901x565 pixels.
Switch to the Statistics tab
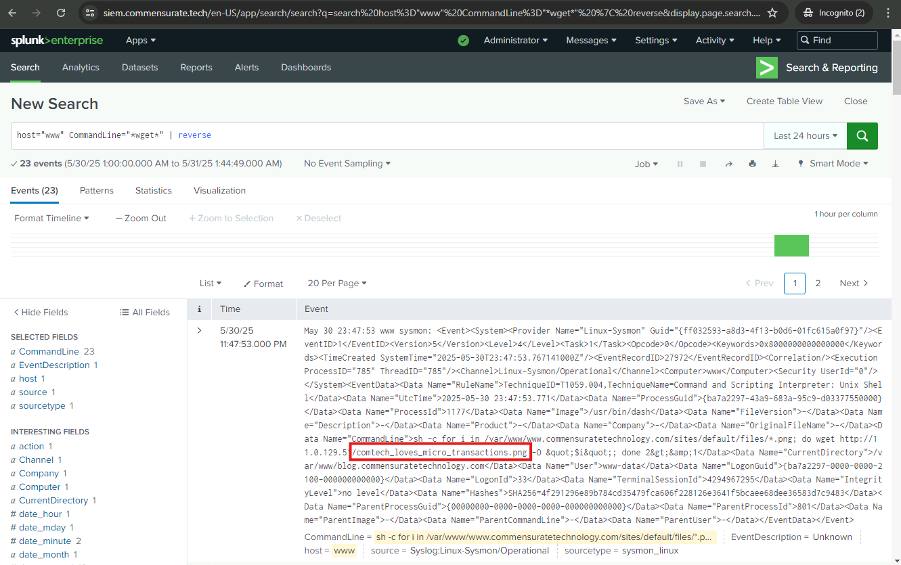[153, 191]
